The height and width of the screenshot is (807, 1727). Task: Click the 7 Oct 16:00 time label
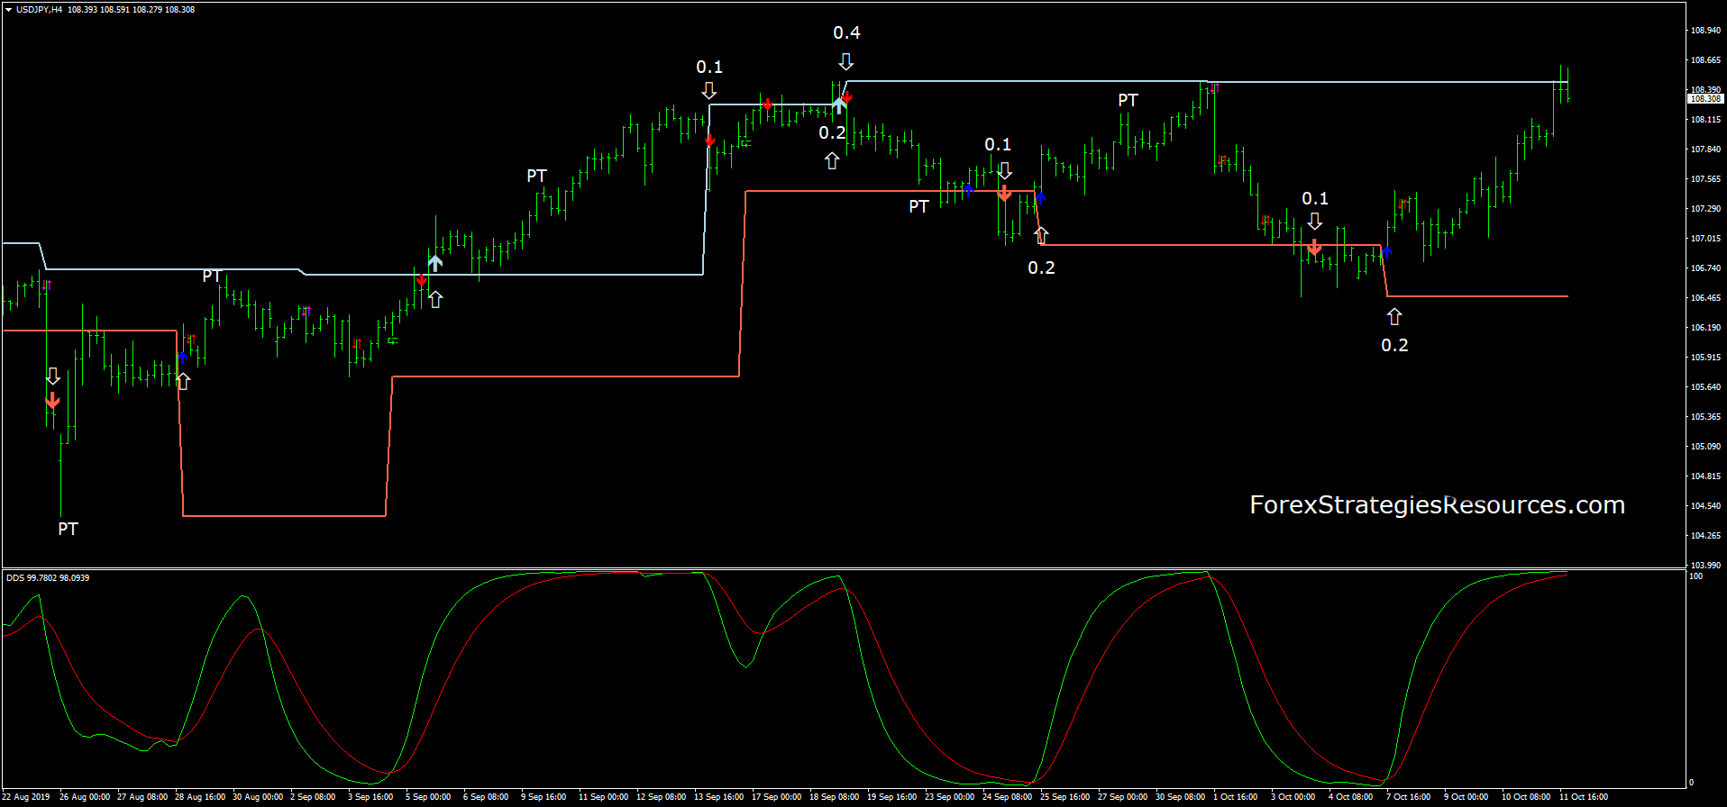tap(1409, 797)
